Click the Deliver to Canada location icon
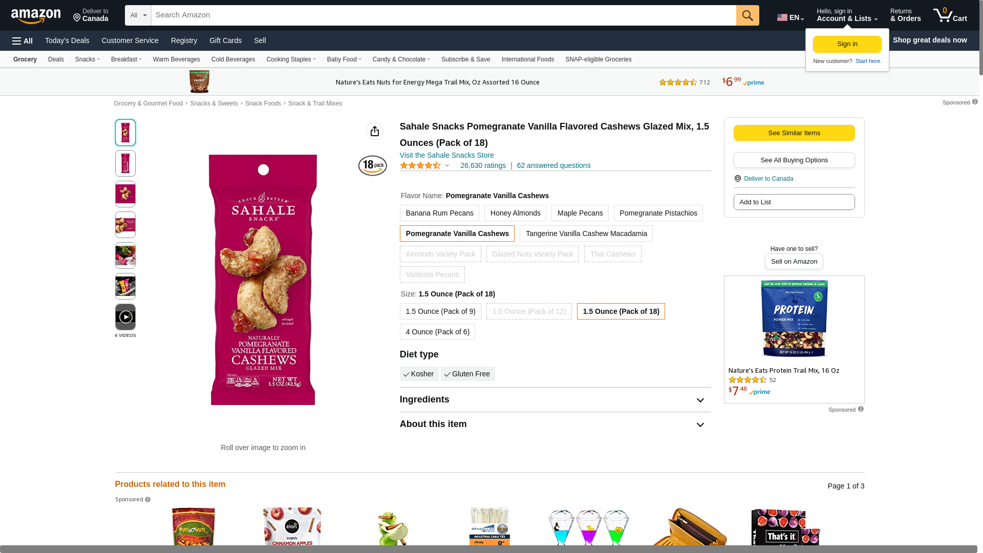Viewport: 983px width, 553px height. 738,179
